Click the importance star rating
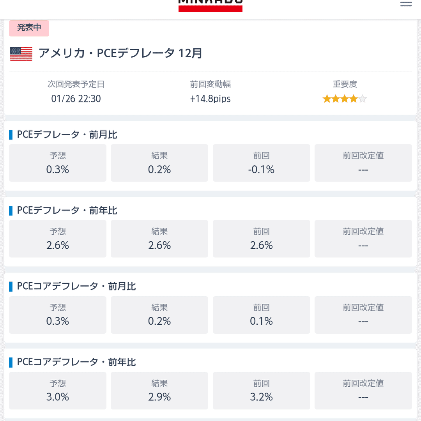Viewport: 421px width, 421px height. 345,99
